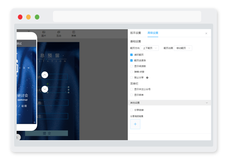Click the 提交 submit button on canvas
The image size is (229, 160).
[46, 133]
